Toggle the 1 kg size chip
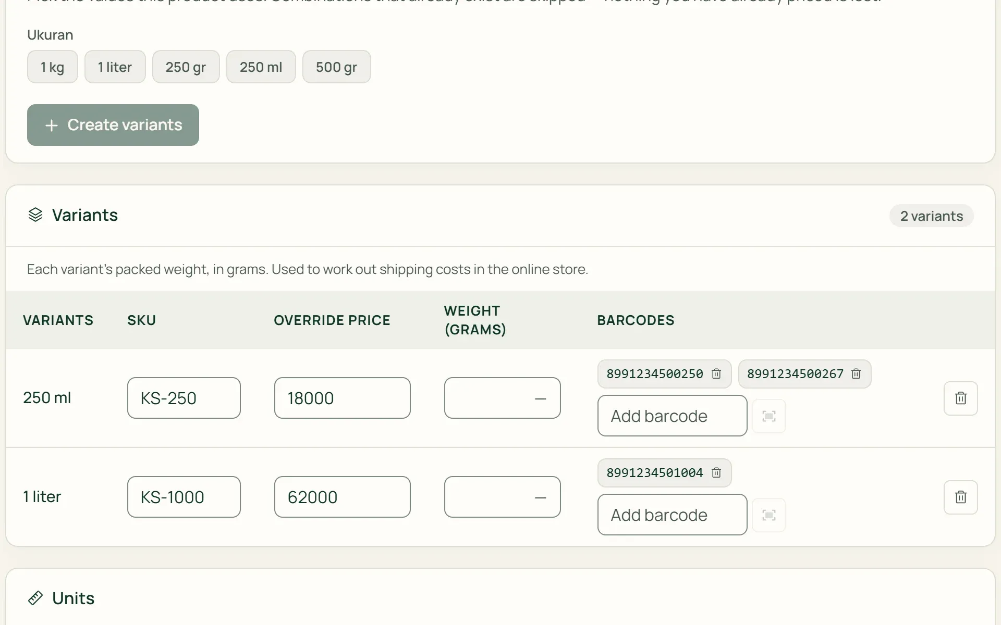 (x=53, y=67)
